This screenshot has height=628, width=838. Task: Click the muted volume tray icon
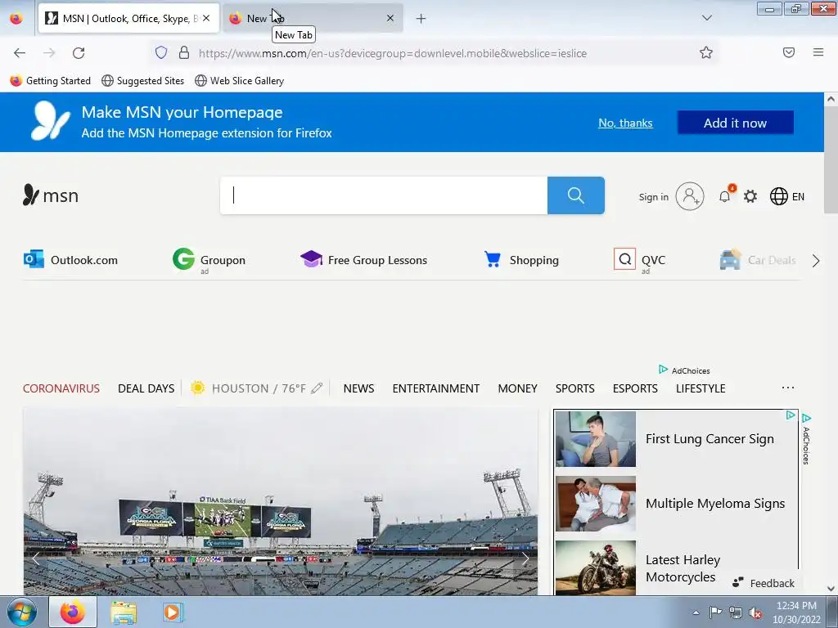coord(755,613)
